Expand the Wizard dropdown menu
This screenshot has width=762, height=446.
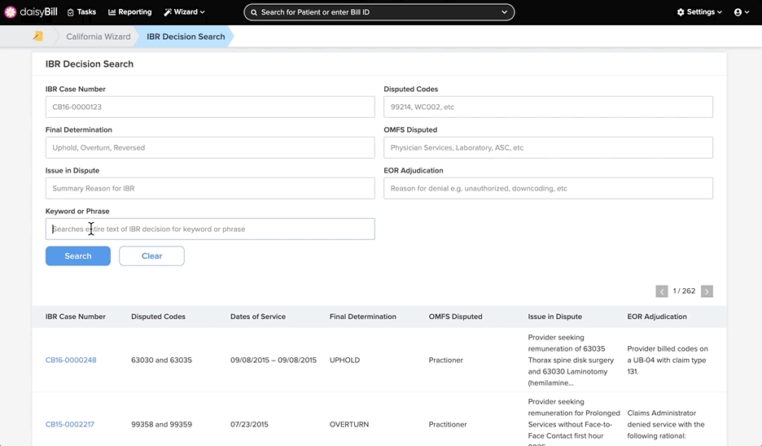(184, 12)
